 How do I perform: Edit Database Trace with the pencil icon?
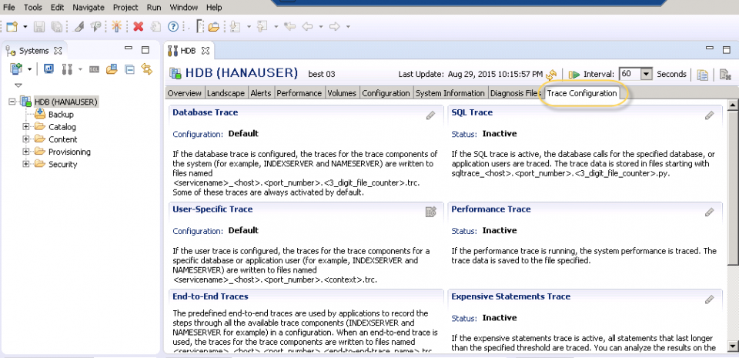pos(431,115)
